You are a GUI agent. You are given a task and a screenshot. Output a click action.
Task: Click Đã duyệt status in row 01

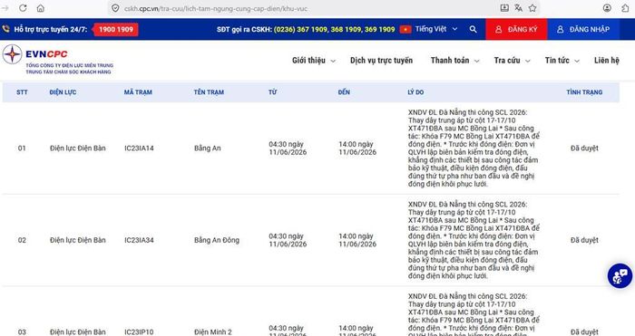(x=584, y=149)
